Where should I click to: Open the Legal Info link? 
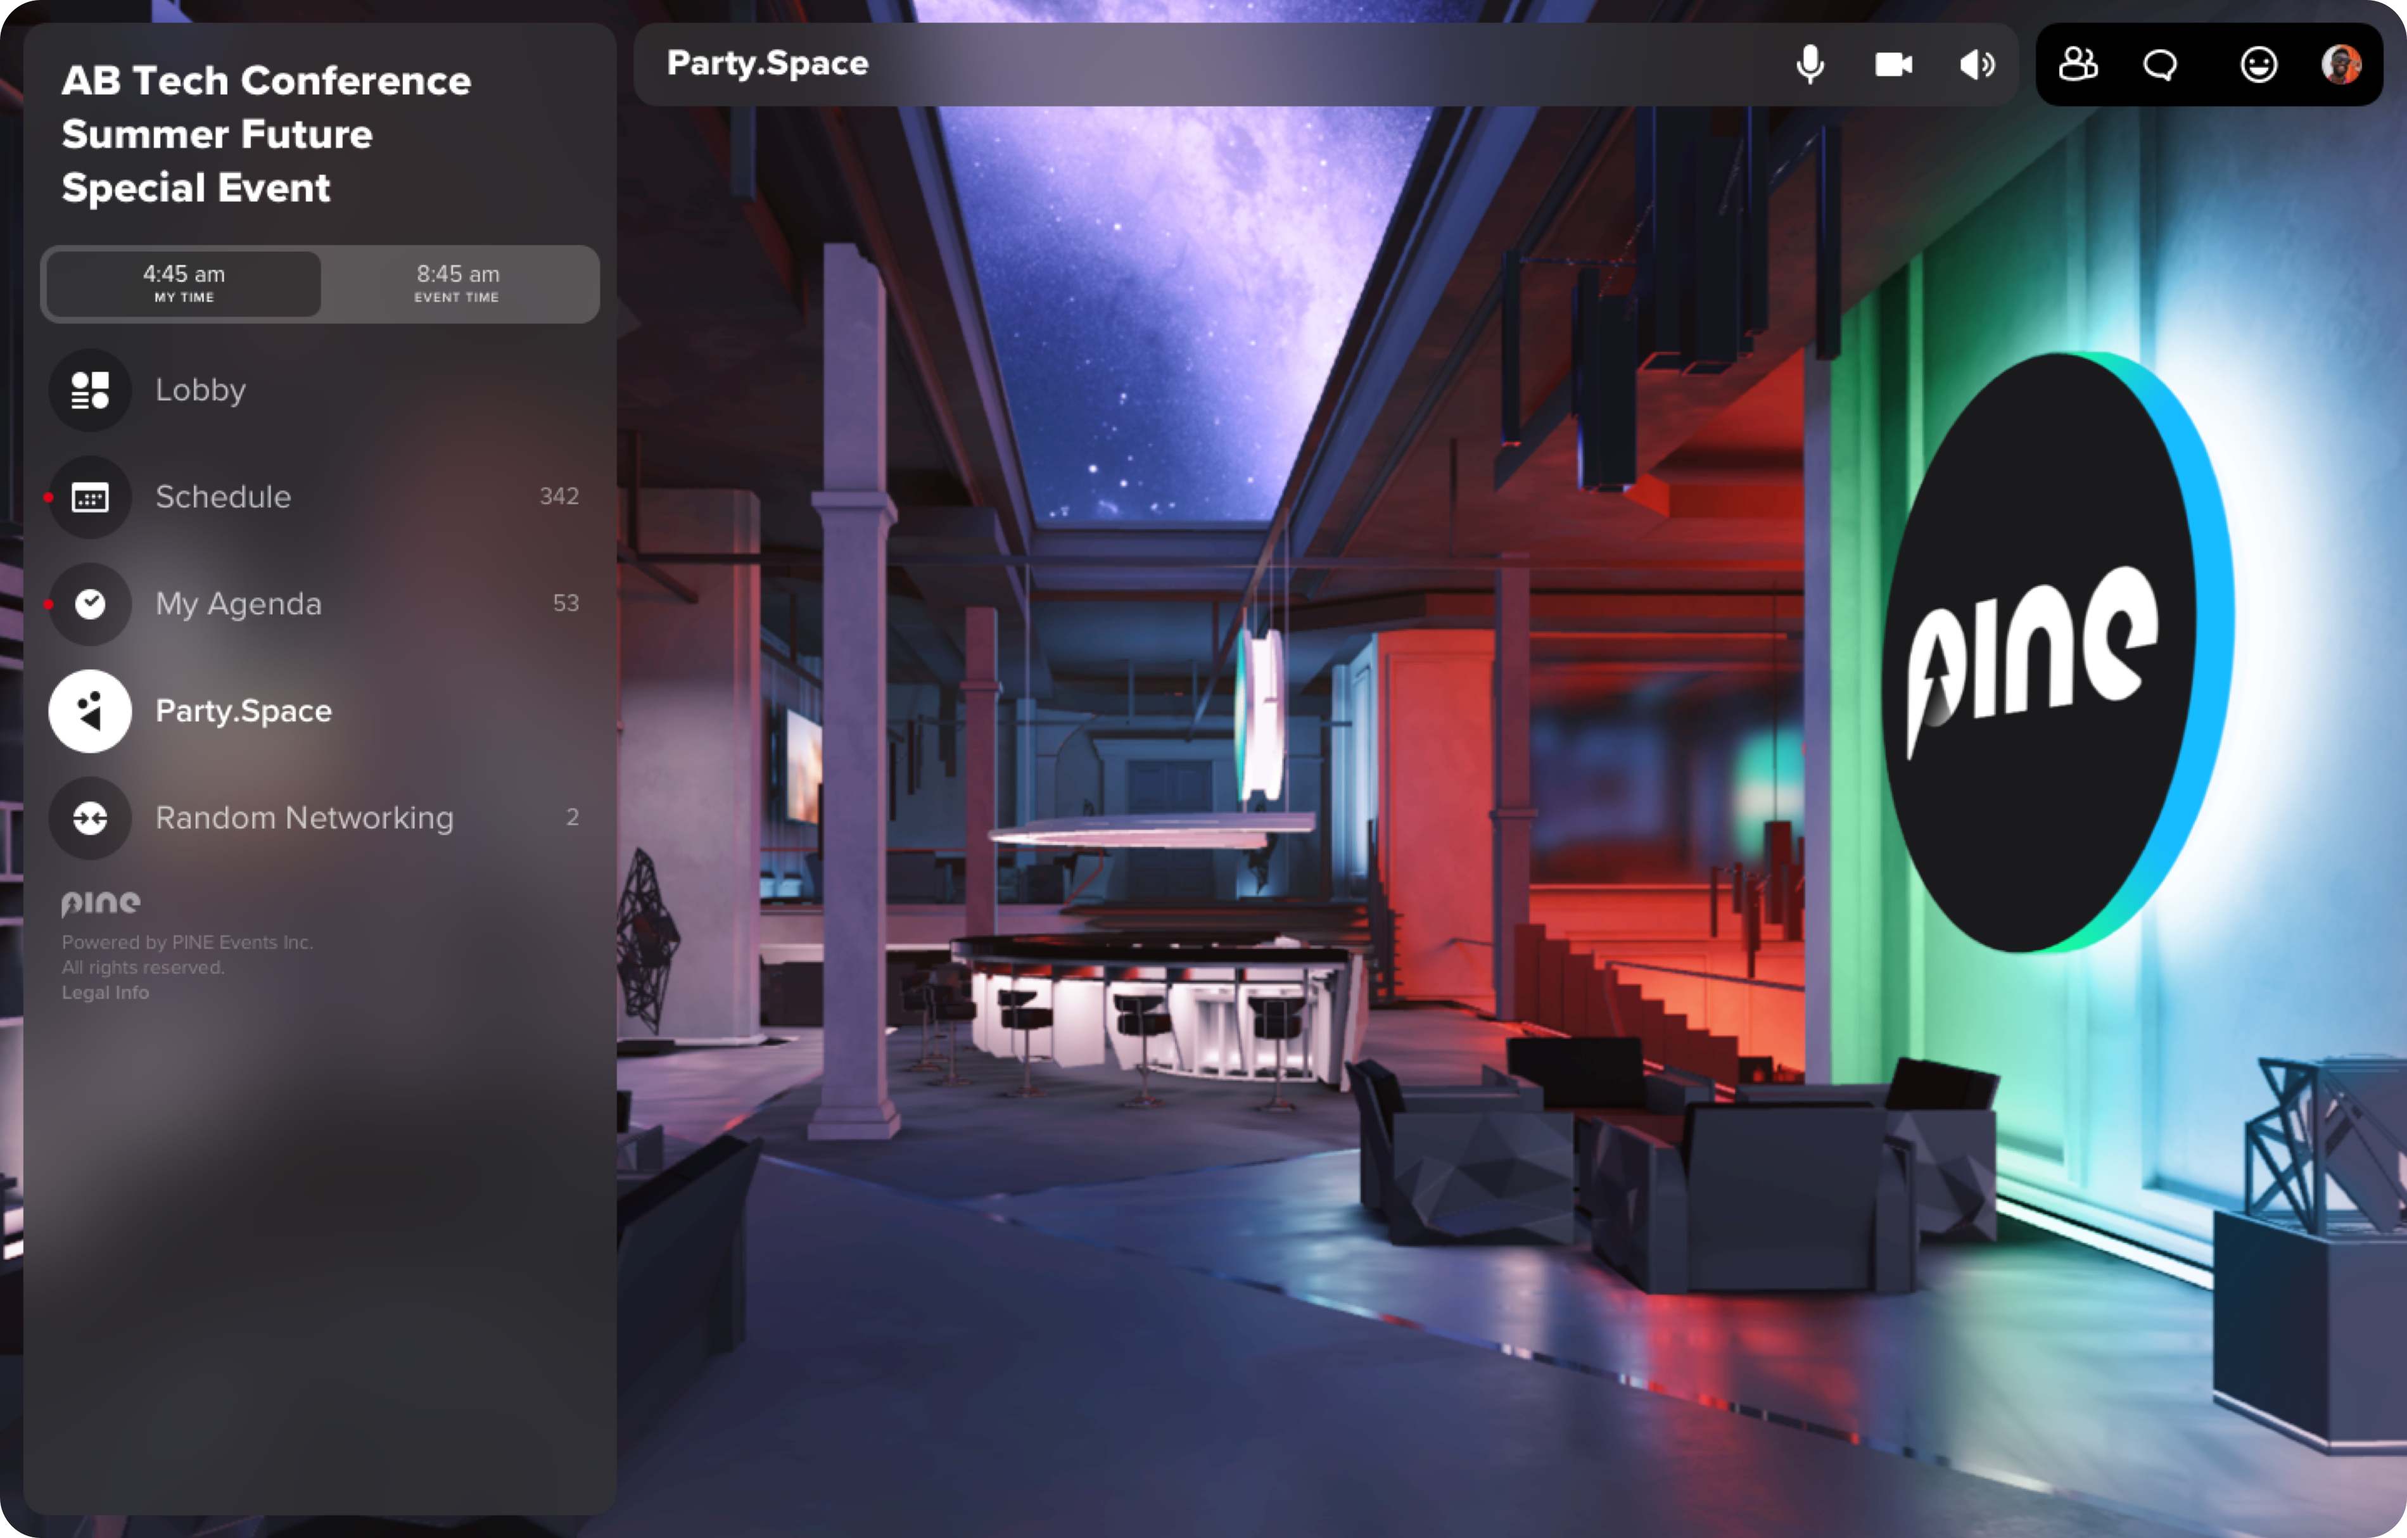point(105,993)
